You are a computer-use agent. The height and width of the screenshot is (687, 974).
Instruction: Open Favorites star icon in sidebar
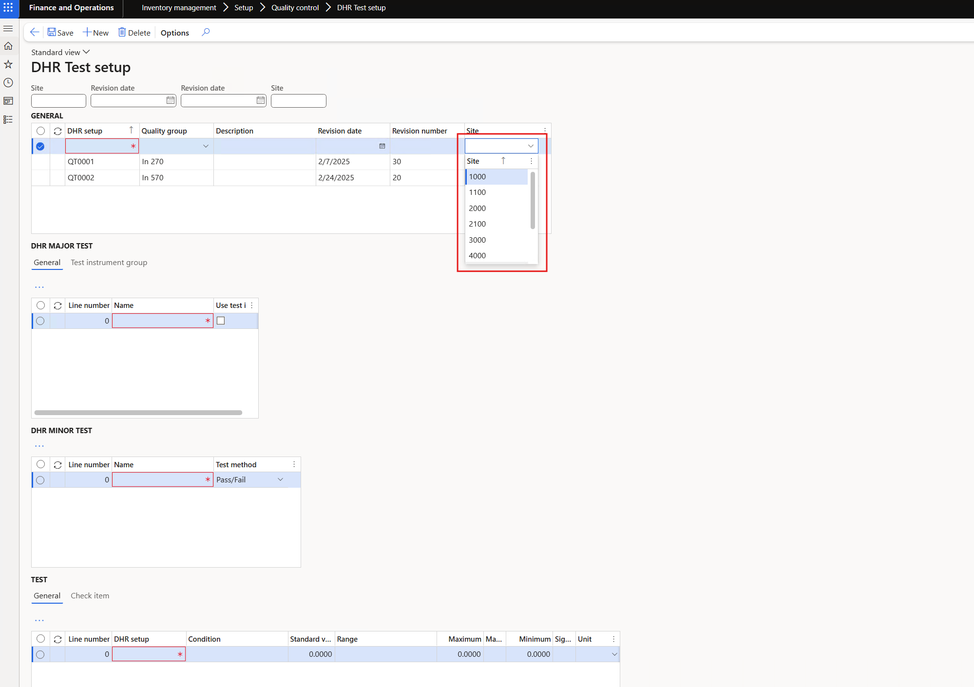(x=8, y=64)
